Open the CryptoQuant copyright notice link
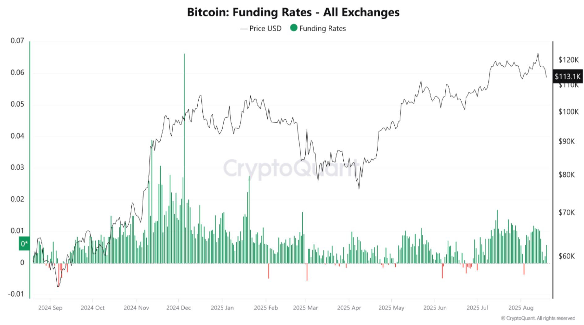Image resolution: width=584 pixels, height=325 pixels. click(x=538, y=318)
